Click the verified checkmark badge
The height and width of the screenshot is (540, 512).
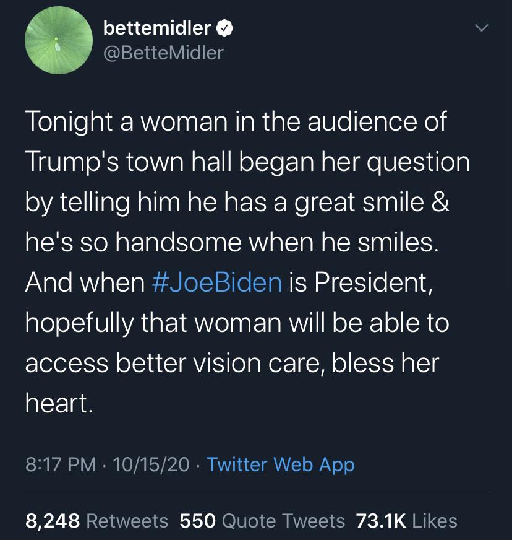pyautogui.click(x=224, y=28)
